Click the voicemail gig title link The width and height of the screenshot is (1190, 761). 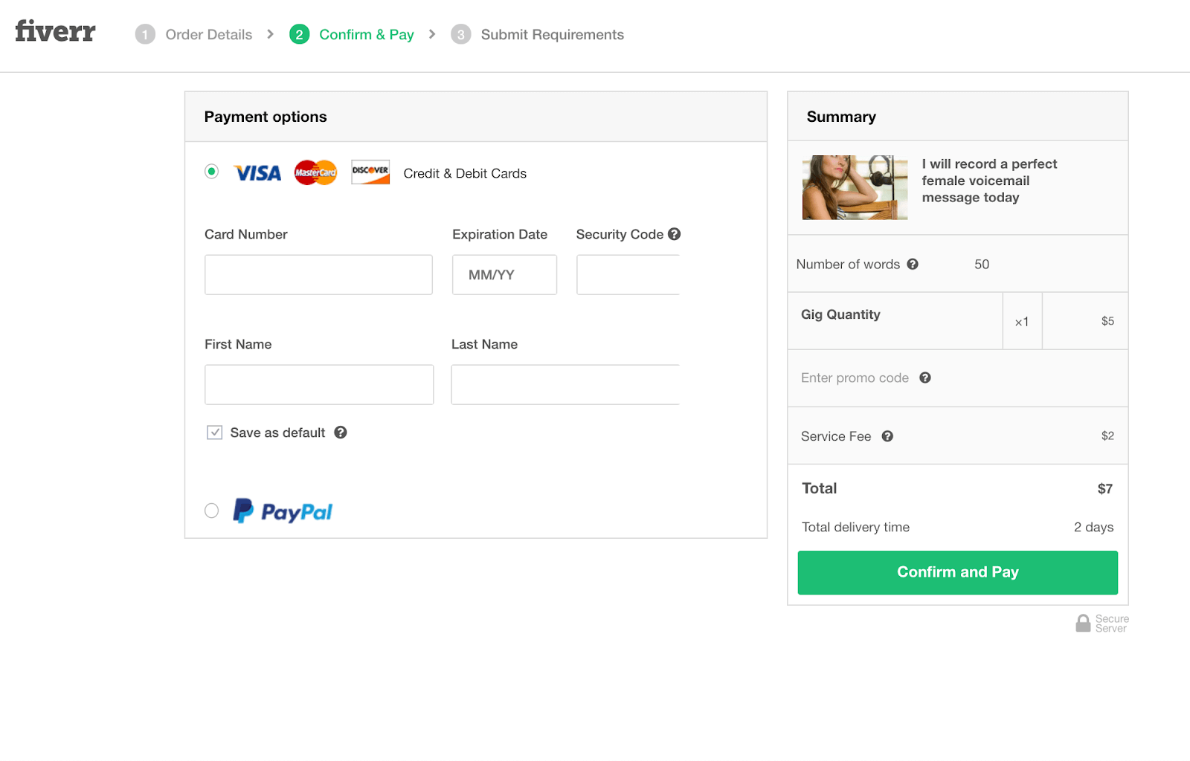(989, 181)
